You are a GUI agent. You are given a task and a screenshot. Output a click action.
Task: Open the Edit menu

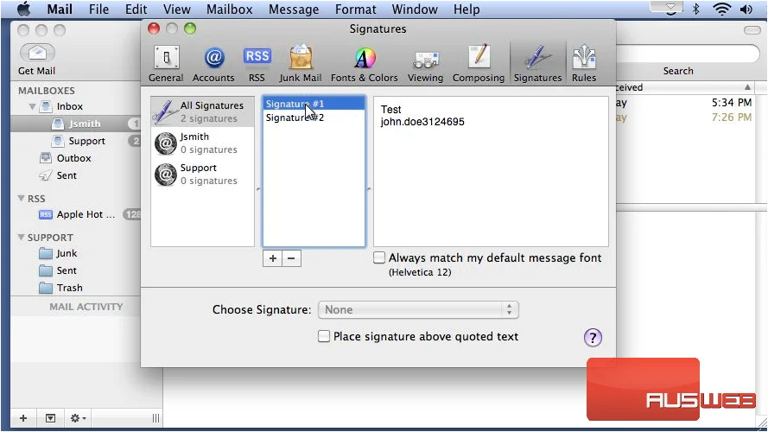coord(136,10)
